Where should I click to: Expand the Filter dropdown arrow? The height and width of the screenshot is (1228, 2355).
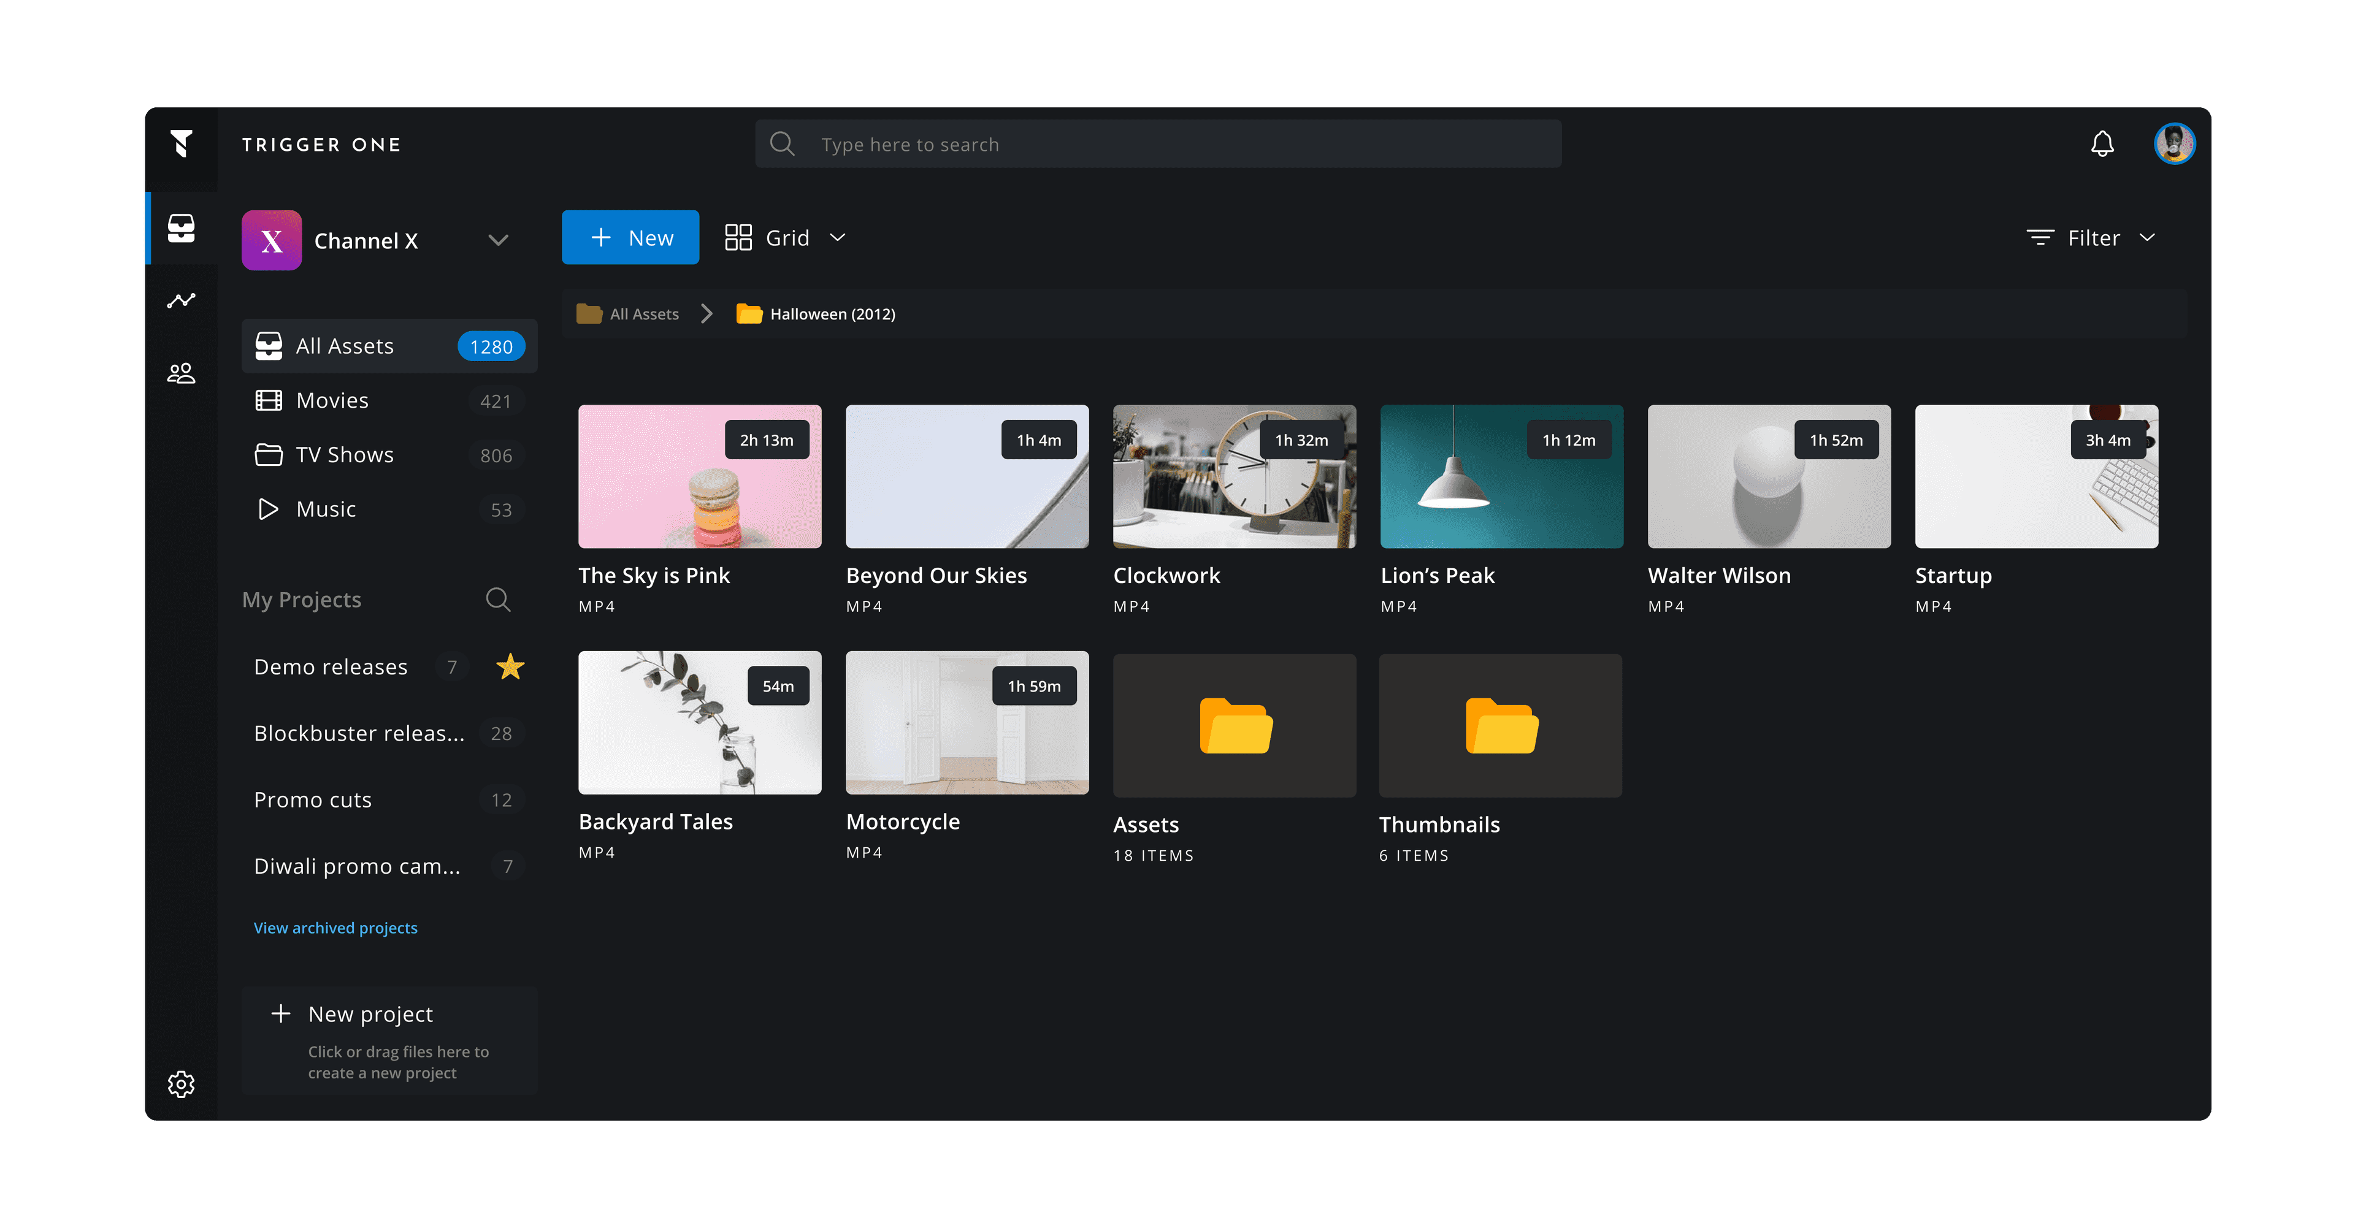coord(2146,237)
